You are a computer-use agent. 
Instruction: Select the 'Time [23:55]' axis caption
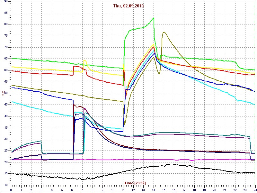(135, 183)
